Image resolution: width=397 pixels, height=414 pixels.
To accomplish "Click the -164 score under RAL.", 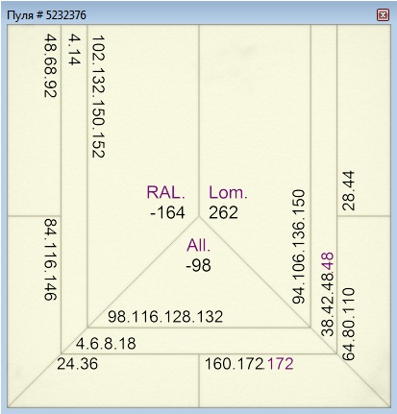I will (167, 213).
